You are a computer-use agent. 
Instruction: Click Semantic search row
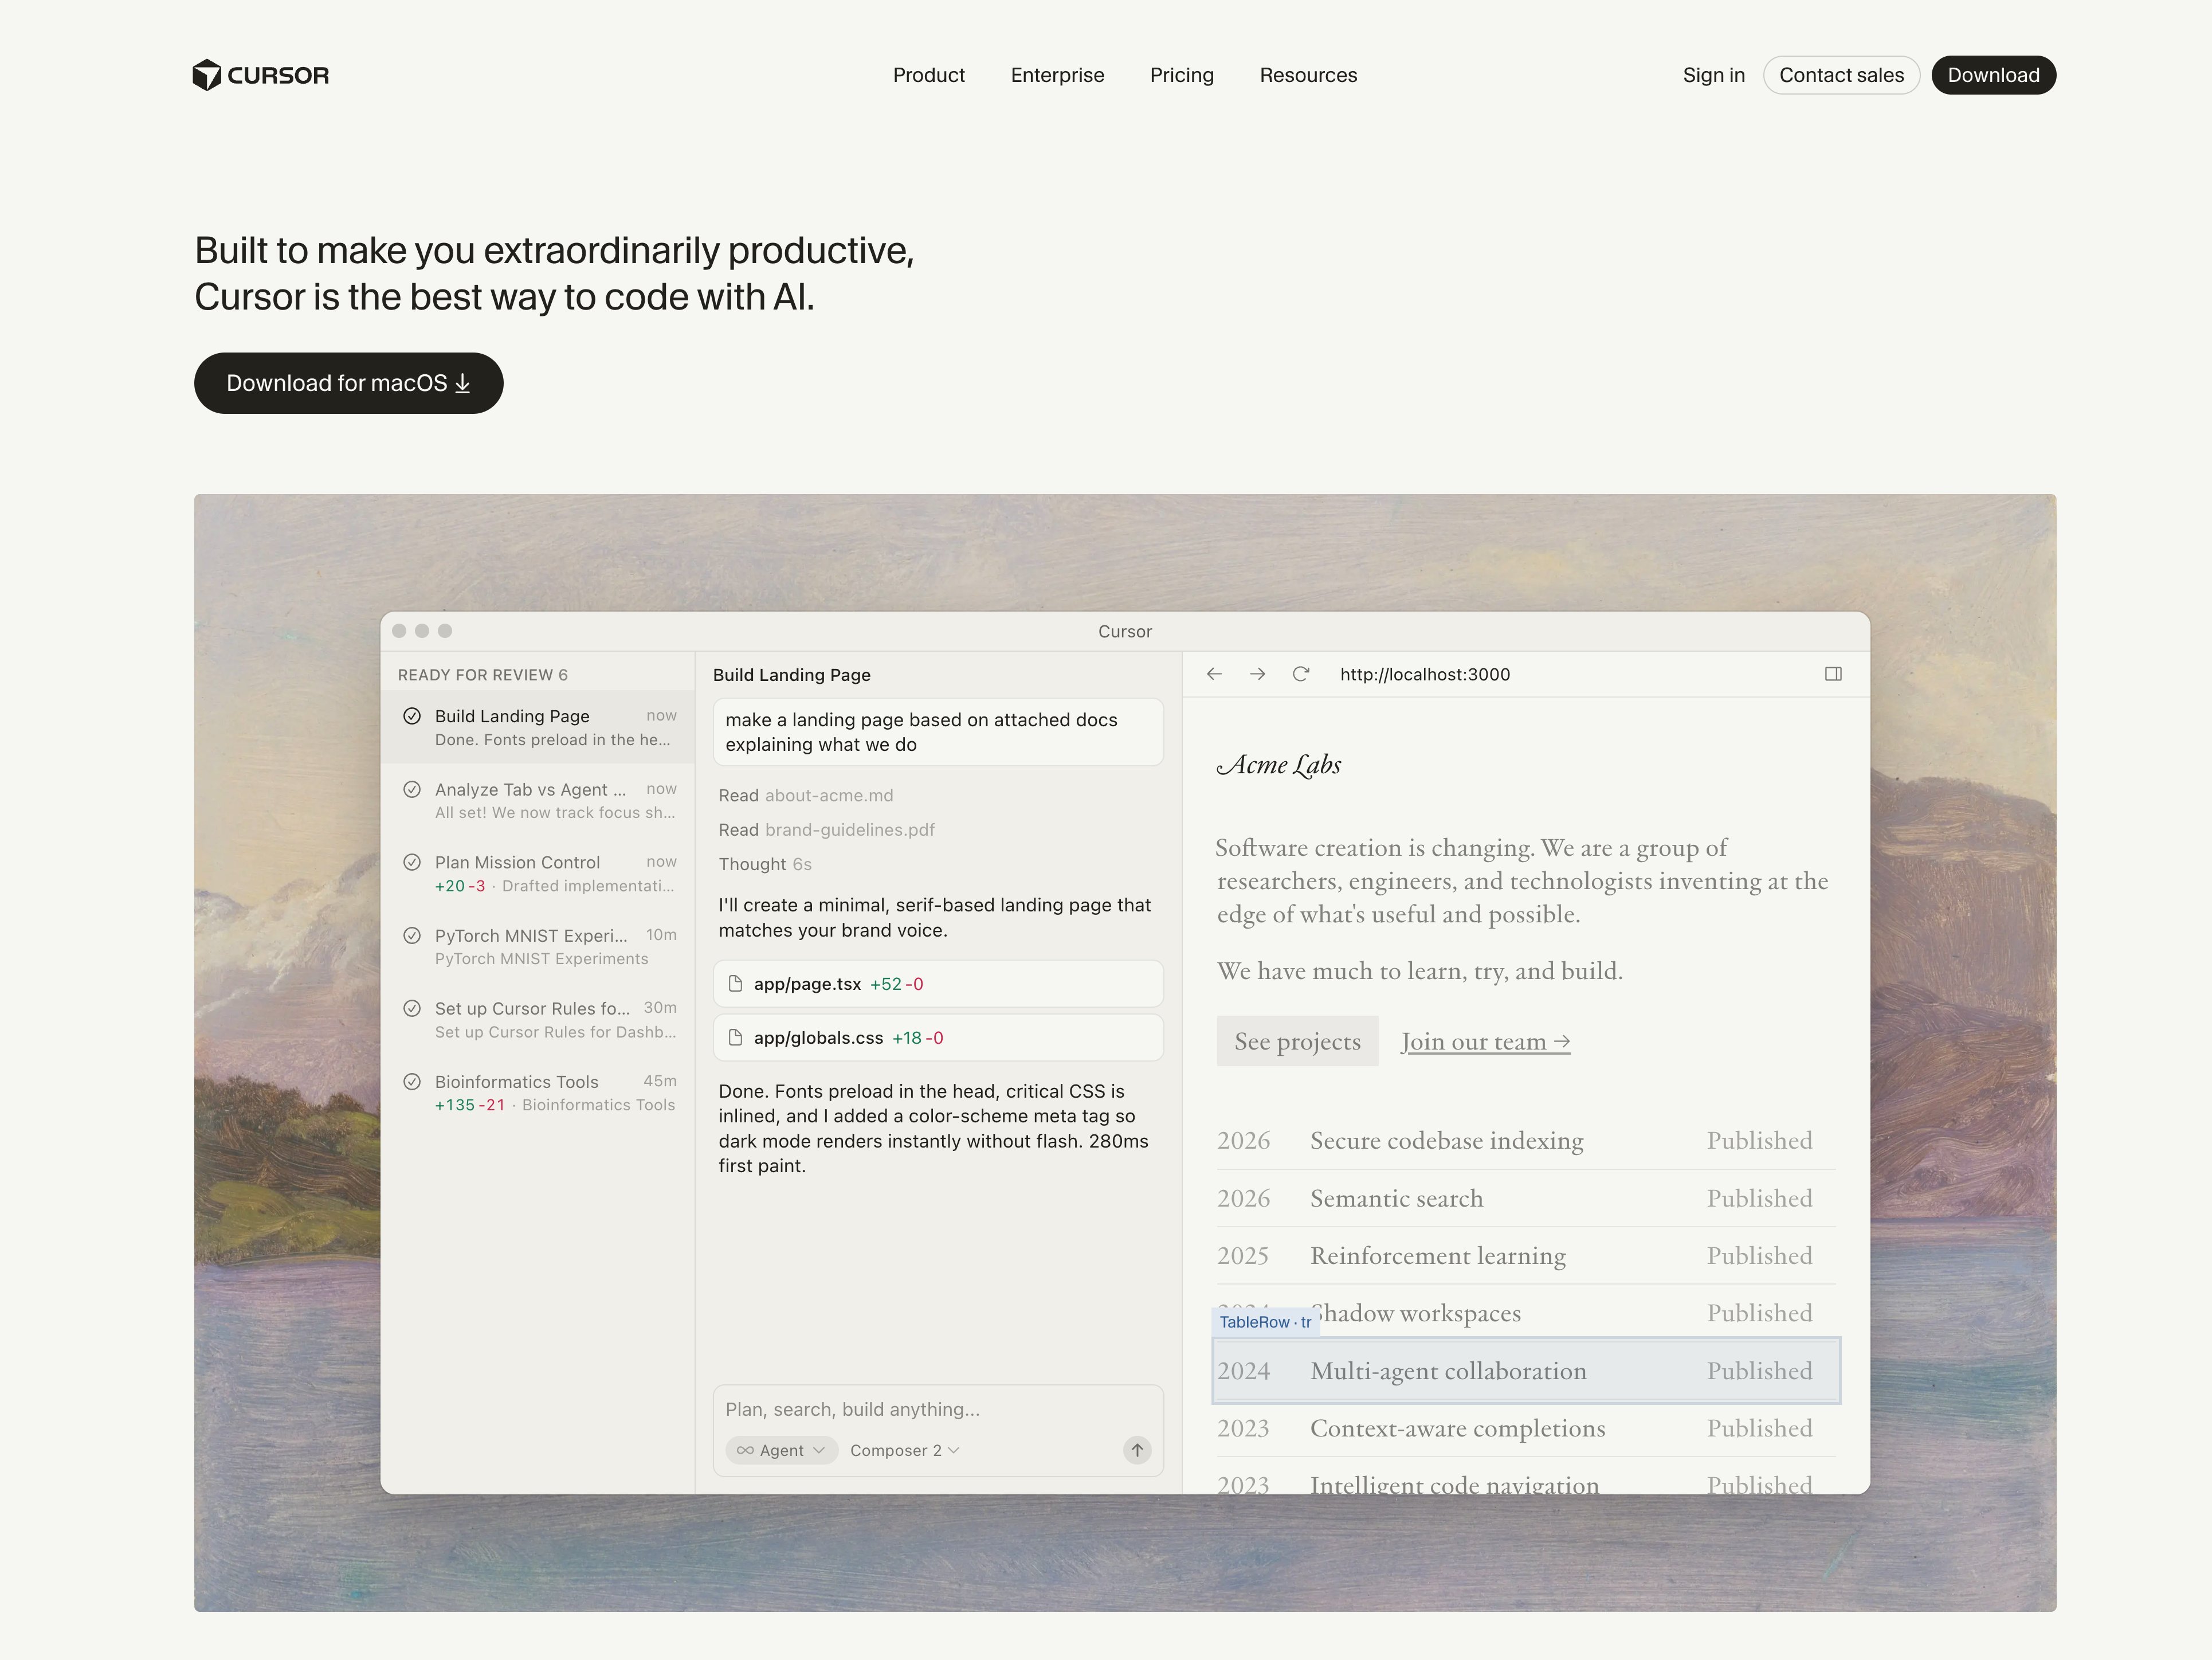click(x=1525, y=1198)
